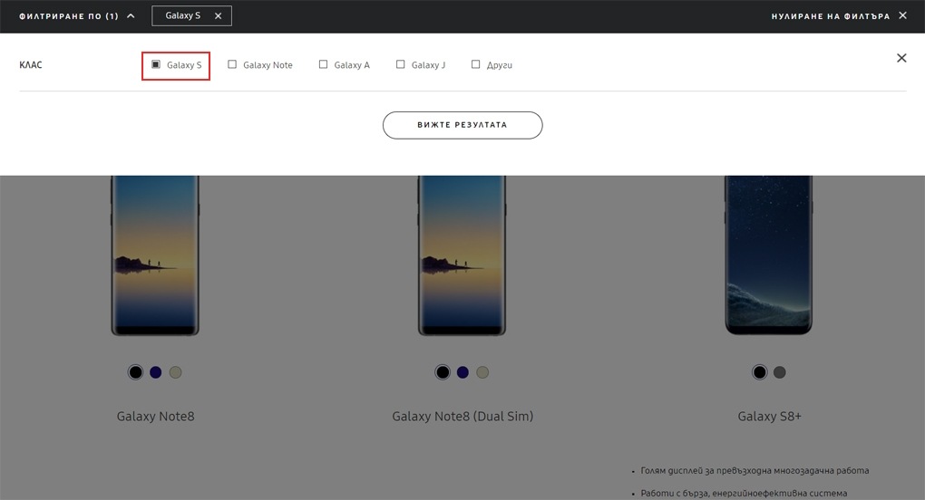925x500 pixels.
Task: Click the Galaxy Note8 phone image
Action: coord(155,255)
